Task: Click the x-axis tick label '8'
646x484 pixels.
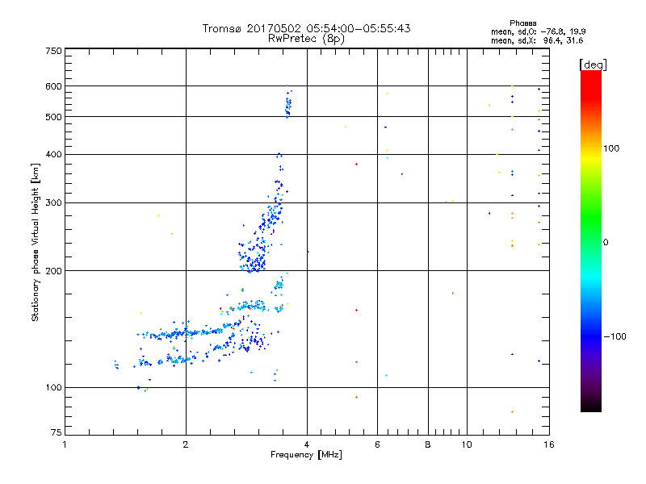Action: (x=428, y=444)
